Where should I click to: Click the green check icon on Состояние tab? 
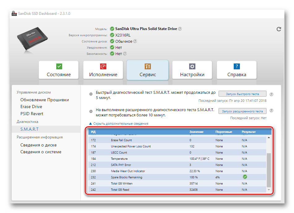(59, 66)
